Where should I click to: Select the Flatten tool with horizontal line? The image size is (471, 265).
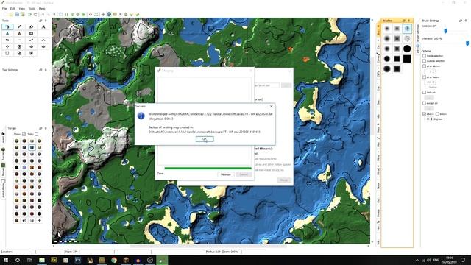click(19, 40)
